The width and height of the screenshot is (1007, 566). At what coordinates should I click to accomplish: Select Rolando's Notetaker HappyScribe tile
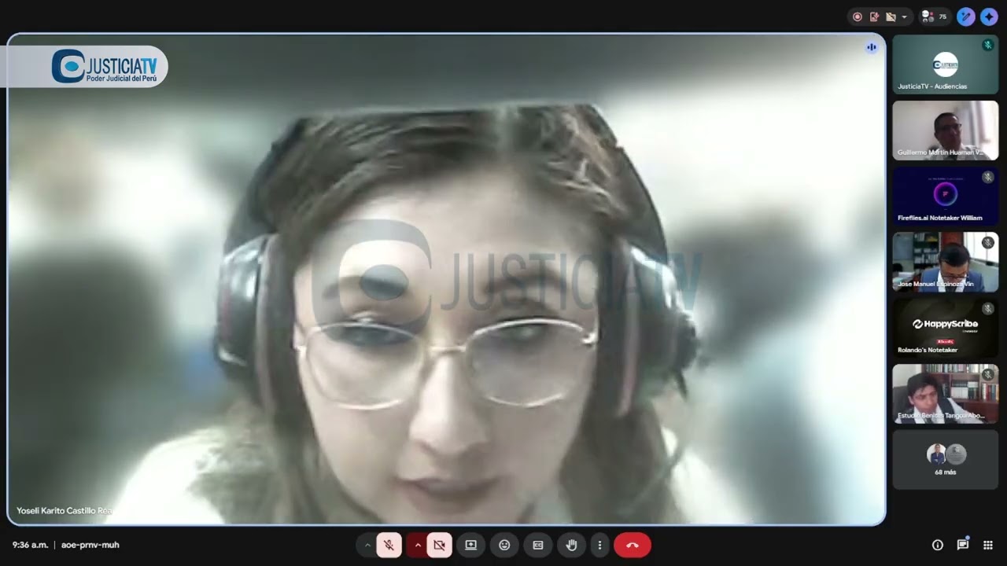coord(945,328)
